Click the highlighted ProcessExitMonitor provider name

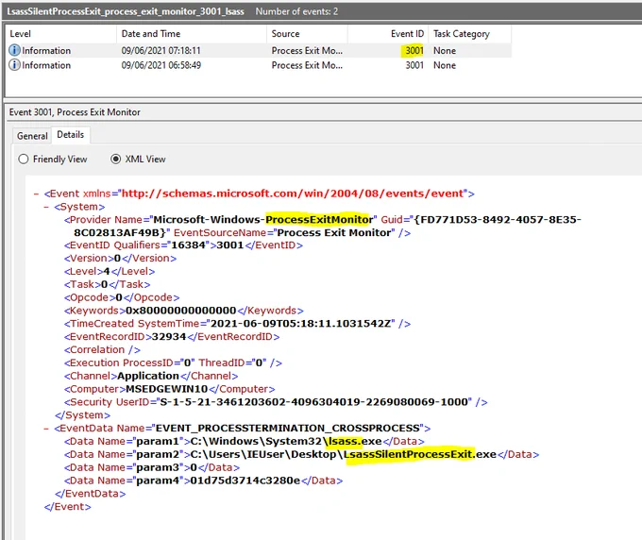coord(319,219)
